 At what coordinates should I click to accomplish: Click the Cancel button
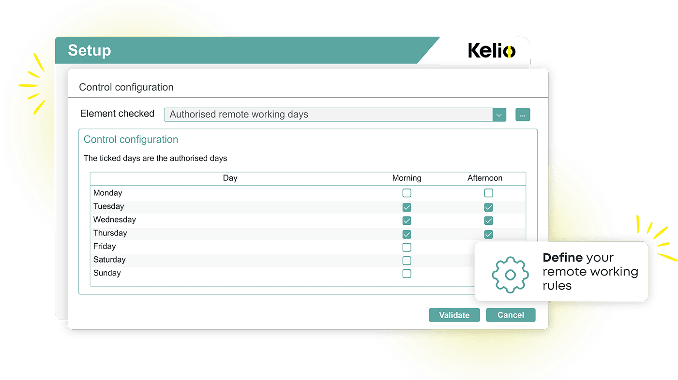pos(511,315)
